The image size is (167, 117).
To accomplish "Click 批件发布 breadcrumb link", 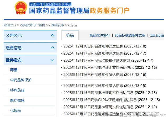I will click(x=58, y=25).
